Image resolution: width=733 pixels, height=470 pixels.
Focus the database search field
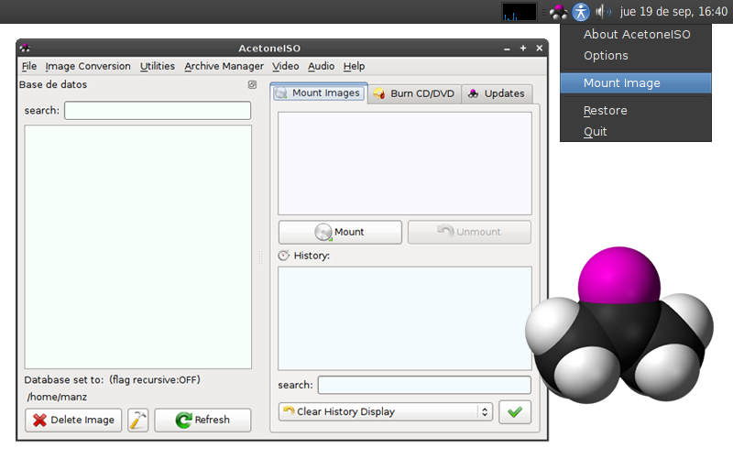158,111
